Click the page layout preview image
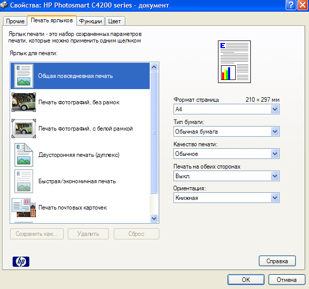Viewport: 309px width, 289px height. pos(234,62)
